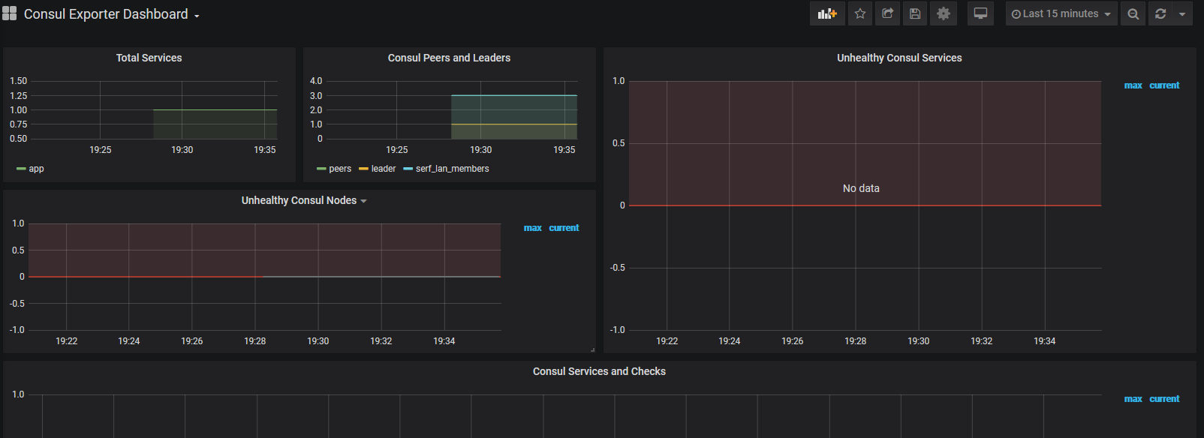Zoom out the time range
This screenshot has height=438, width=1204.
(1133, 13)
